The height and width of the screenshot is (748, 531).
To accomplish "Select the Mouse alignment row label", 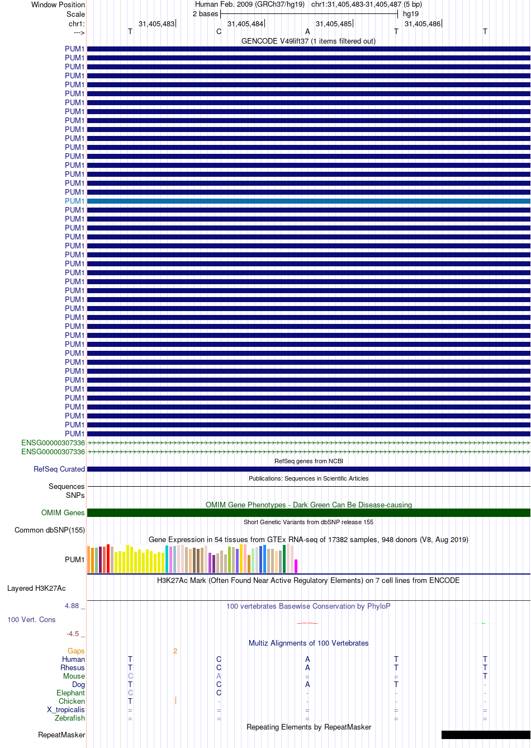I will tap(74, 676).
